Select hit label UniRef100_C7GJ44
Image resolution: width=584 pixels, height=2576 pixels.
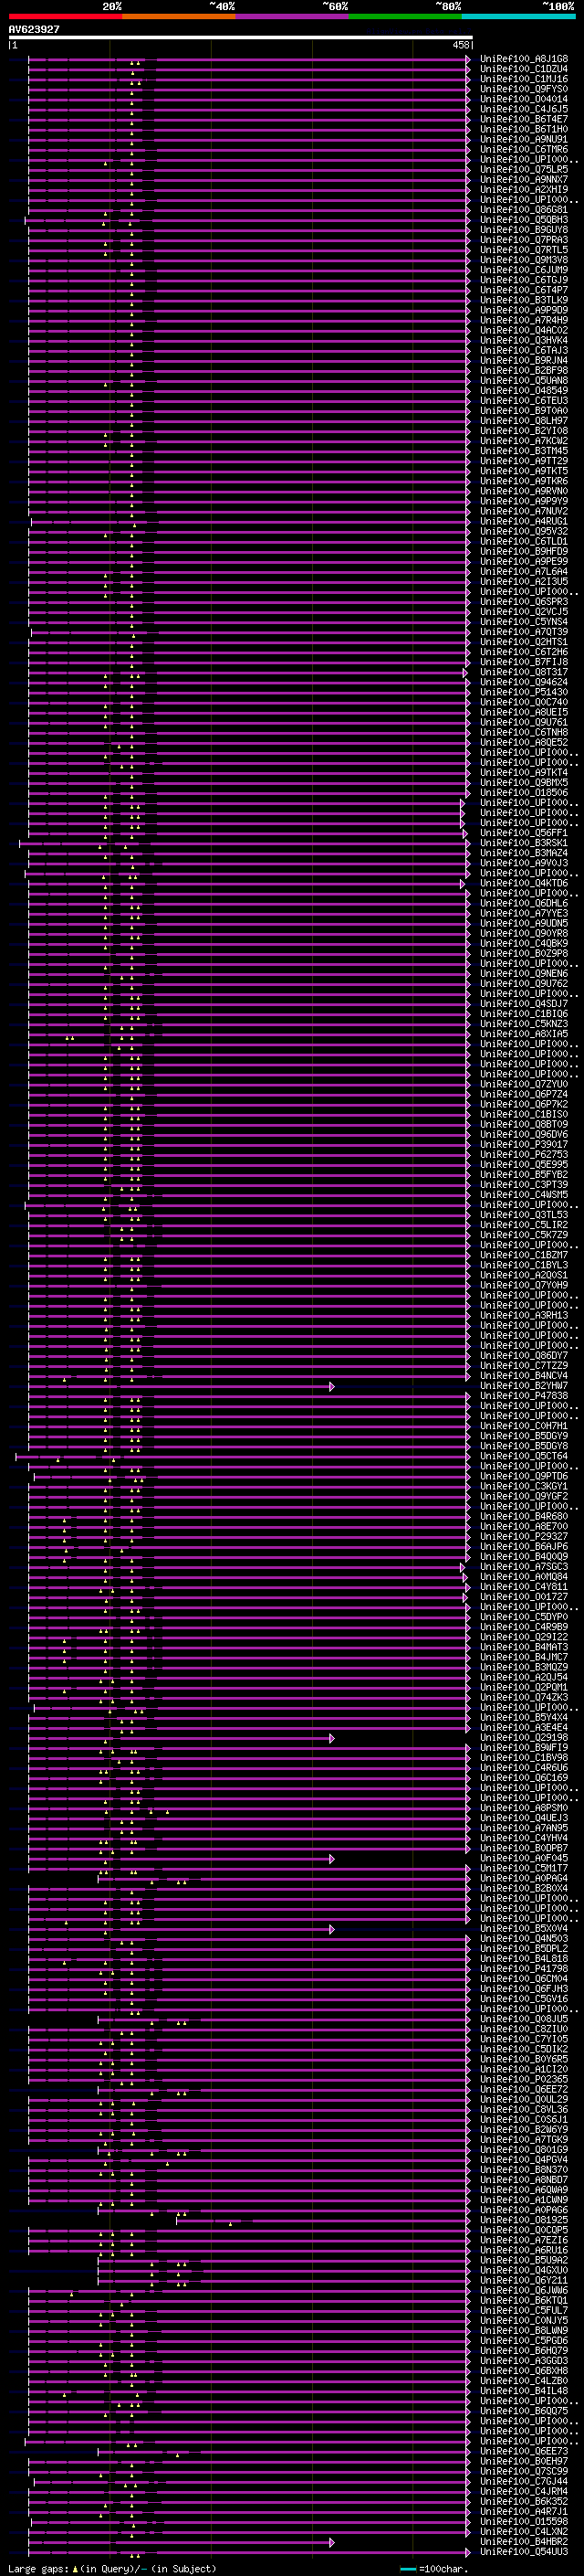coord(524,2481)
